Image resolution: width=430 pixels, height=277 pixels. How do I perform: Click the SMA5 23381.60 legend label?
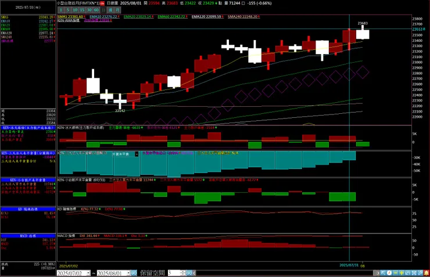tap(70, 17)
